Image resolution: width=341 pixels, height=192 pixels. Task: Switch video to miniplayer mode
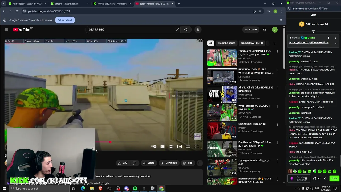click(180, 146)
